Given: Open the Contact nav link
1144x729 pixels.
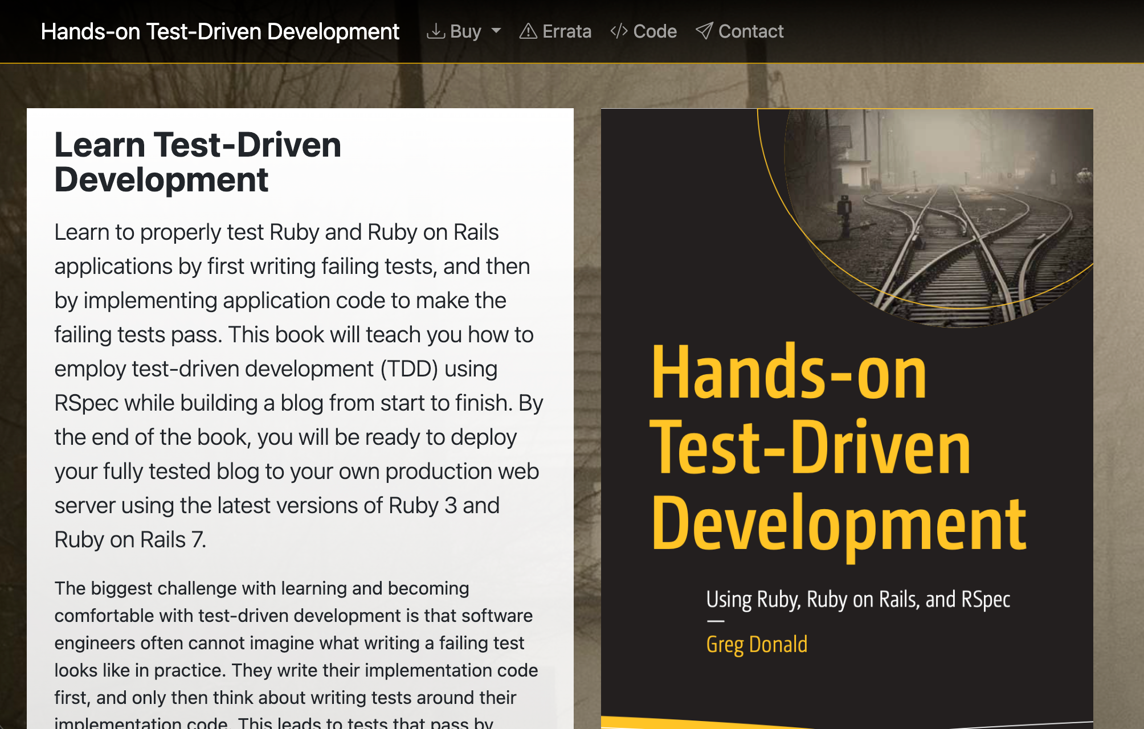Looking at the screenshot, I should coord(739,31).
